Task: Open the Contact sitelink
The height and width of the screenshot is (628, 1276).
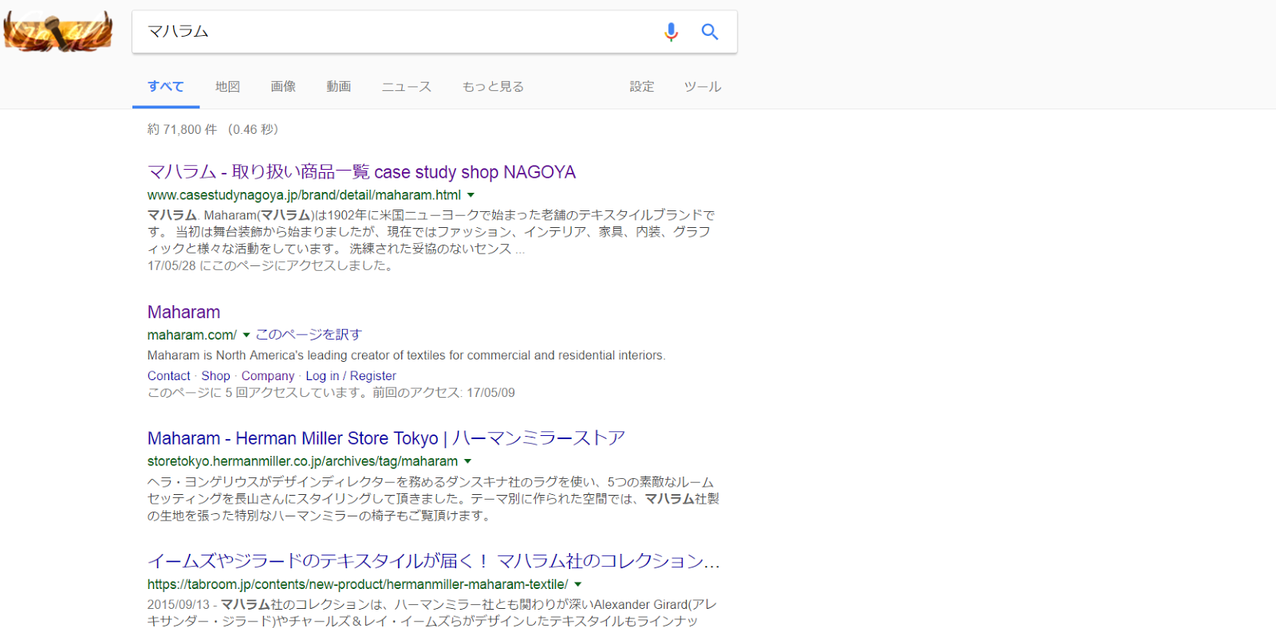Action: pos(169,376)
